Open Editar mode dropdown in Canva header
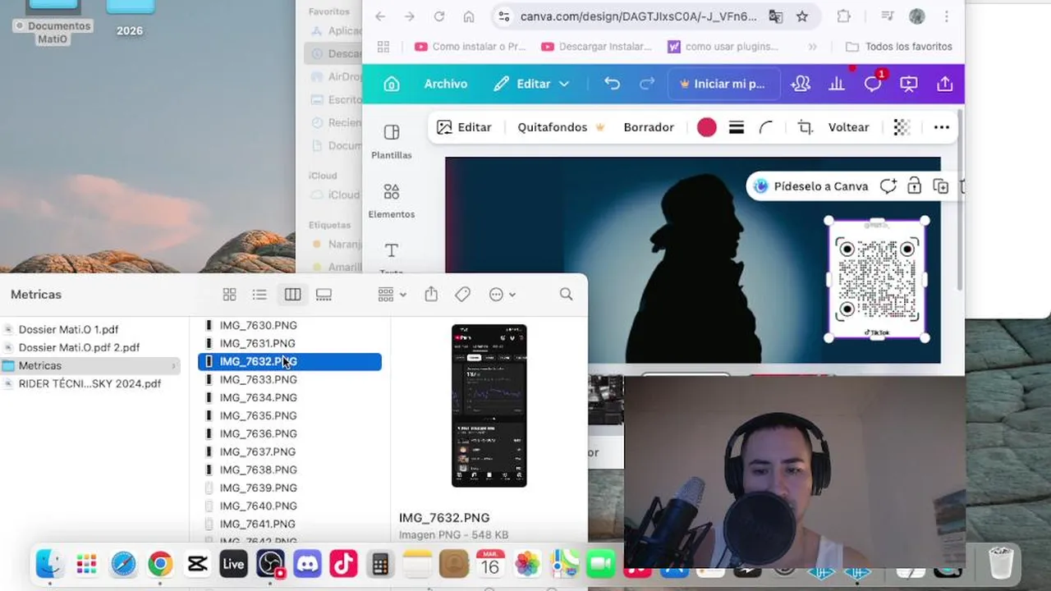The width and height of the screenshot is (1051, 591). 531,84
